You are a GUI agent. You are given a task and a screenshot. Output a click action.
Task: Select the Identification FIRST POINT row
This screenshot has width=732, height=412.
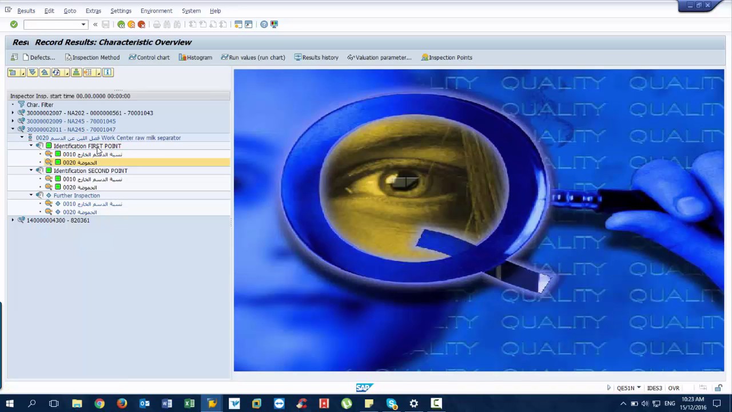point(87,146)
